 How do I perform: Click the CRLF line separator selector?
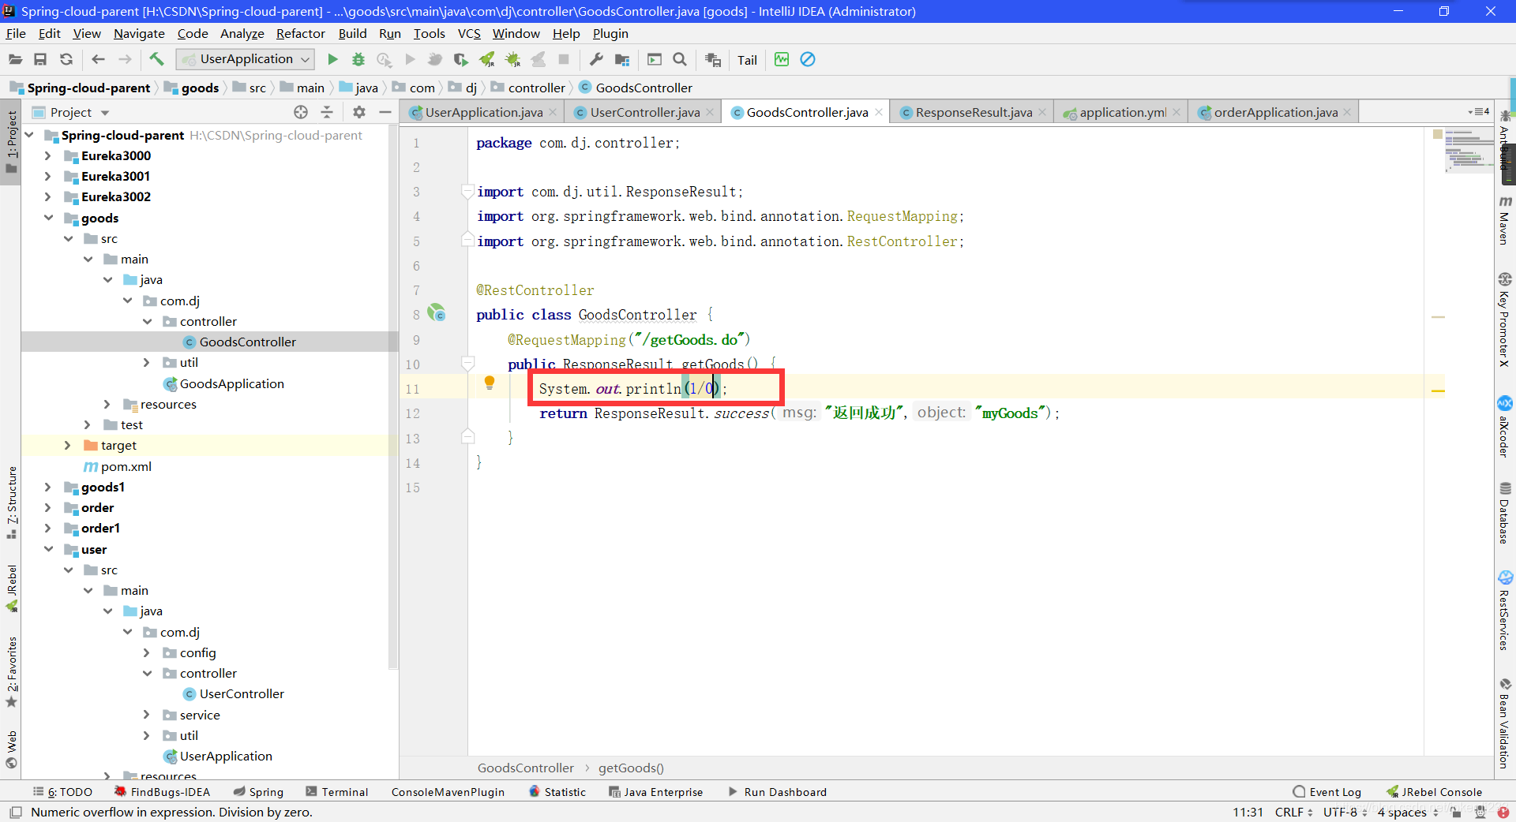pos(1293,812)
